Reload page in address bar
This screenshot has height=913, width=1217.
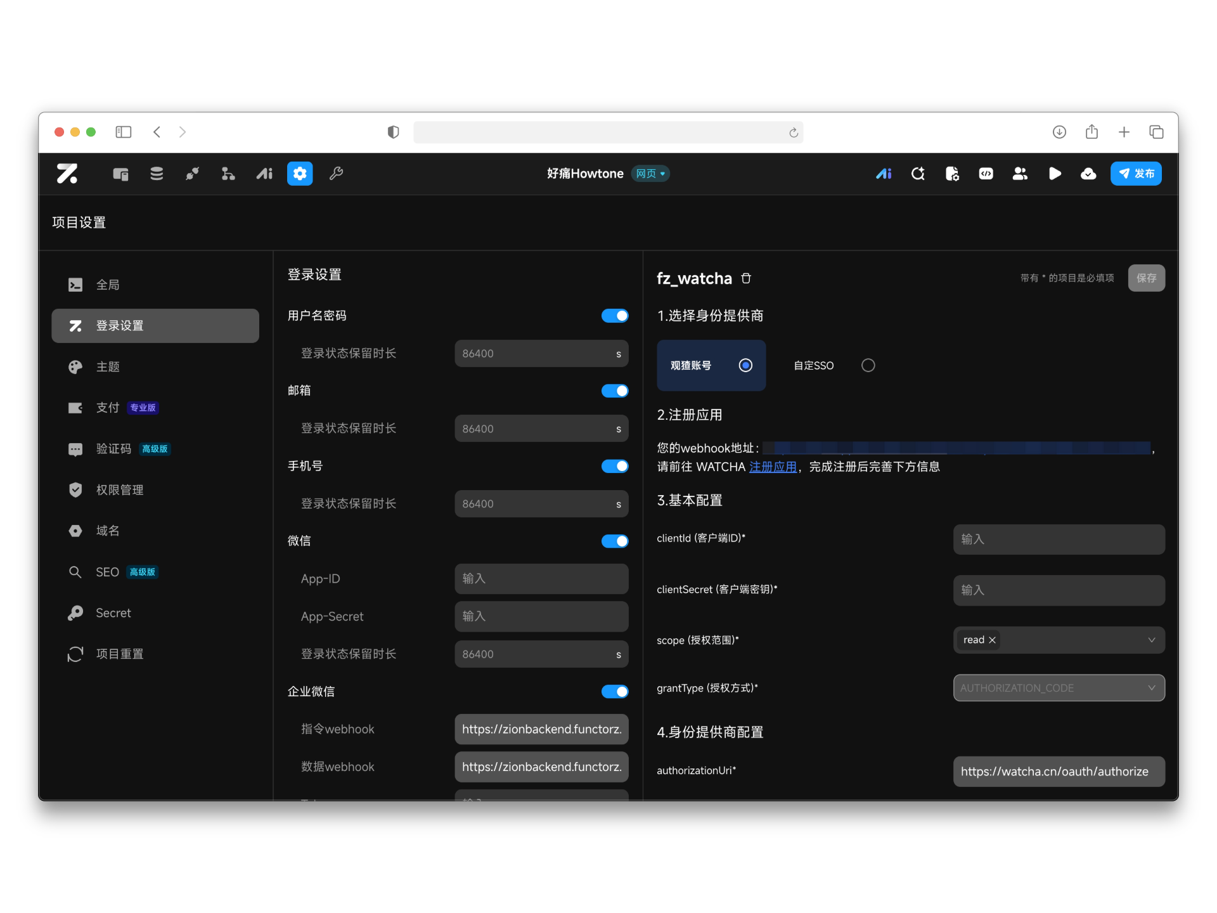[793, 133]
